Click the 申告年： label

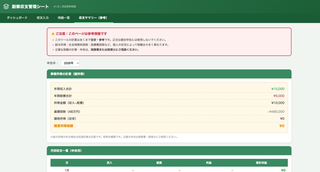click(53, 63)
